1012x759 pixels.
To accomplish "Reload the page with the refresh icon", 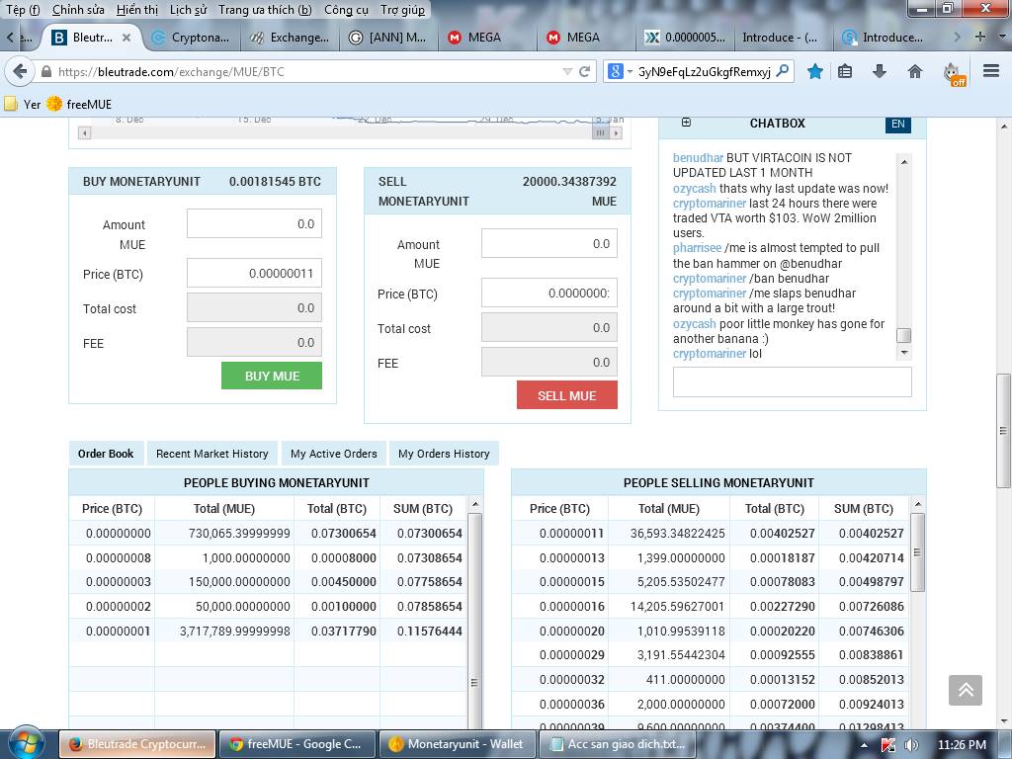I will 584,71.
